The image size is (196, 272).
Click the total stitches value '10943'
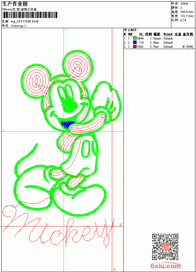click(184, 3)
